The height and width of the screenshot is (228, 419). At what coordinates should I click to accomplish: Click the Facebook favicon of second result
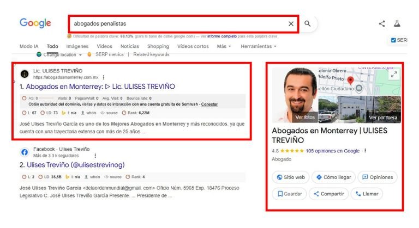tap(25, 152)
